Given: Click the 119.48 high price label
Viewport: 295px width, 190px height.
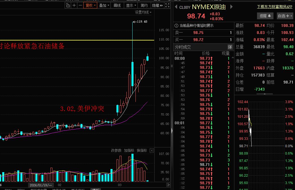Looking at the screenshot, I should tap(142, 22).
